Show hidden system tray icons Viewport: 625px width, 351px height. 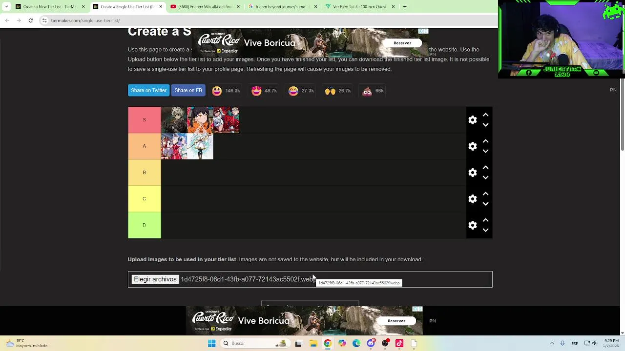click(552, 343)
